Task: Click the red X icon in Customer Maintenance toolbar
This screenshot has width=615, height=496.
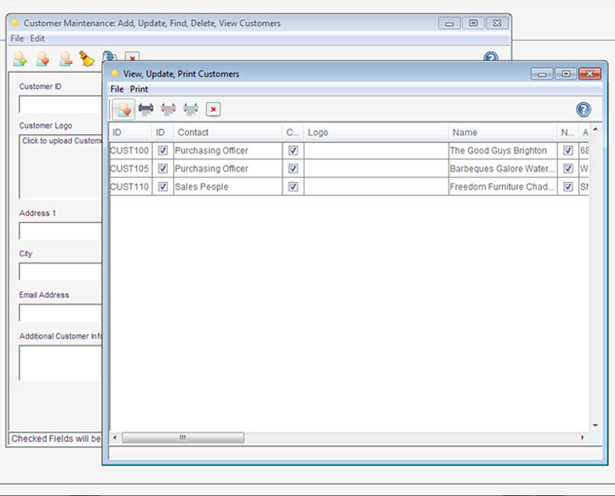Action: [131, 59]
